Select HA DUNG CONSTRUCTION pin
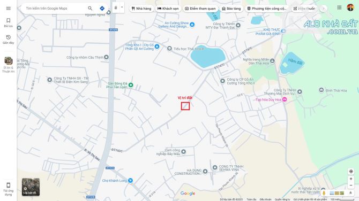This screenshot has height=201, width=359. coord(205,171)
